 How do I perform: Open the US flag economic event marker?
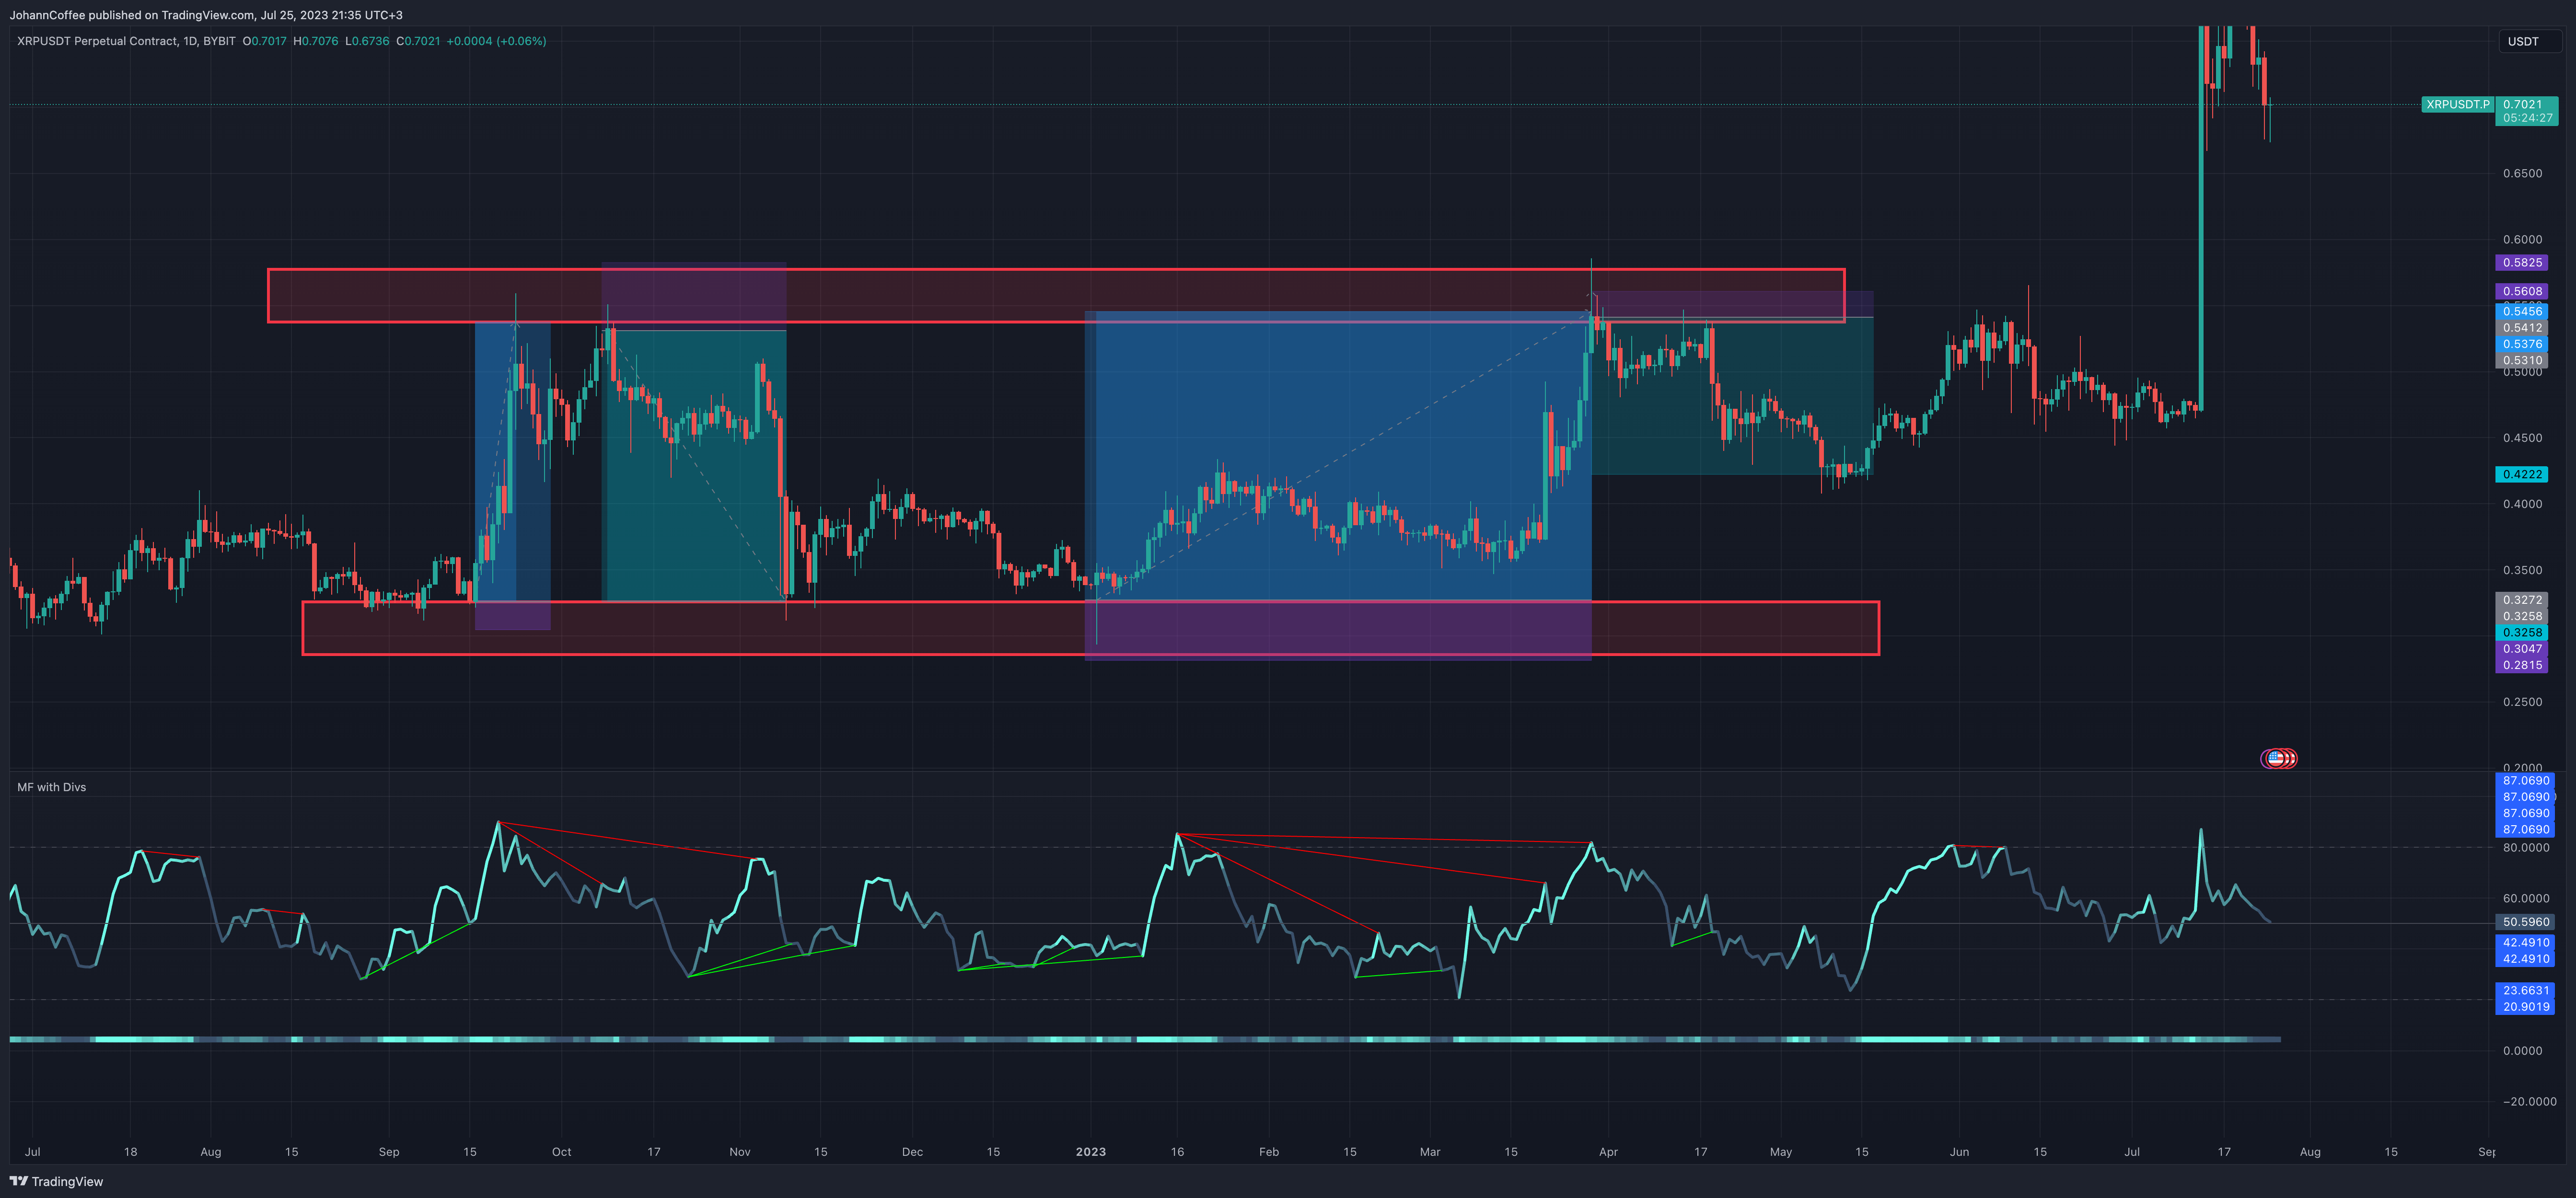click(x=2276, y=759)
